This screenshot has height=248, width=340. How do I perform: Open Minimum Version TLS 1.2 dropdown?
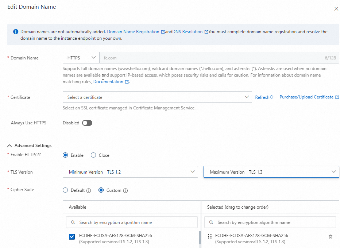[x=130, y=172]
